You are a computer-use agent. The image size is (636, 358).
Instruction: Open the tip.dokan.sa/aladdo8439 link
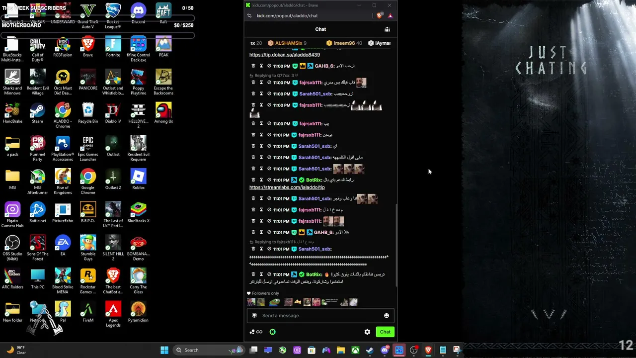pyautogui.click(x=285, y=55)
